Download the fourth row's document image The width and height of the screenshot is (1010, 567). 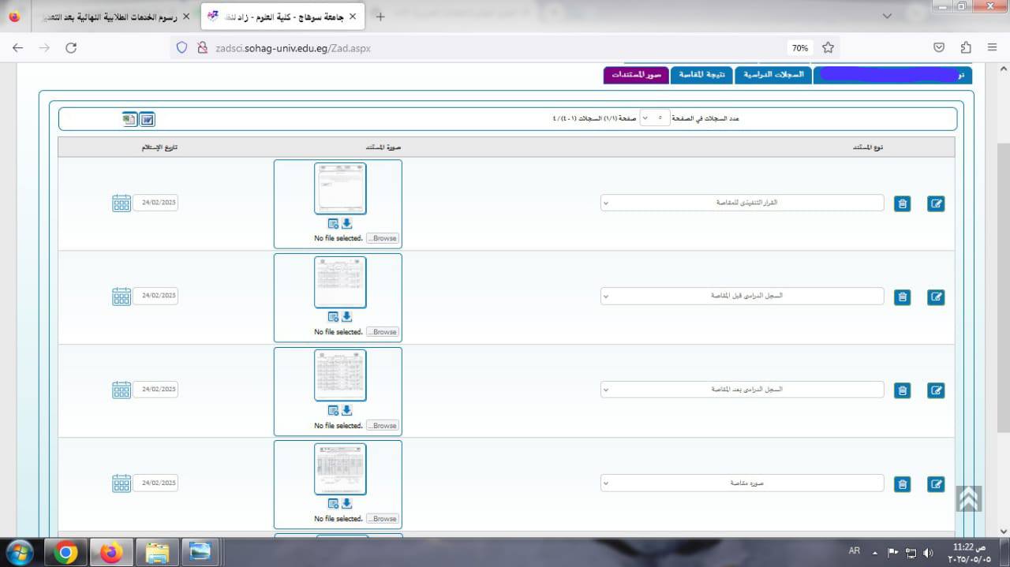(346, 504)
